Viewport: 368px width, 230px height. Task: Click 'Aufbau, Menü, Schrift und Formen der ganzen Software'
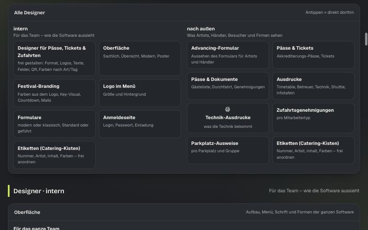[300, 212]
